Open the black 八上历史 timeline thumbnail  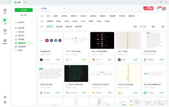pos(76,73)
